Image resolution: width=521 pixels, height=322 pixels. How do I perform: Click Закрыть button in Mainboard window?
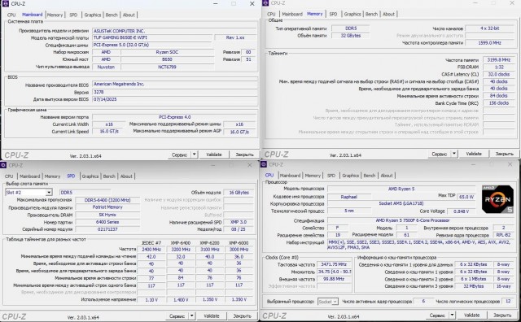pos(244,154)
